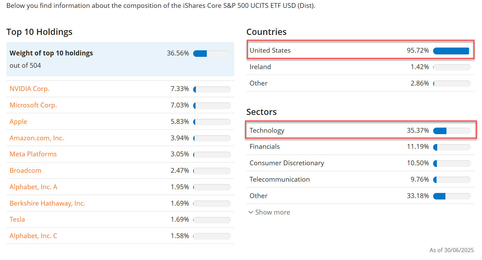Select the Telecommunication sector label

pos(280,179)
